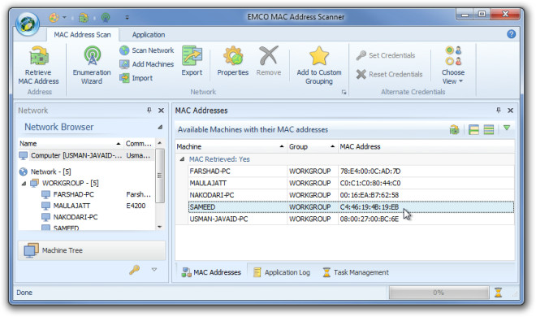Open the EMCO application orb menu
Viewport: 536px width, 317px height.
pyautogui.click(x=28, y=24)
